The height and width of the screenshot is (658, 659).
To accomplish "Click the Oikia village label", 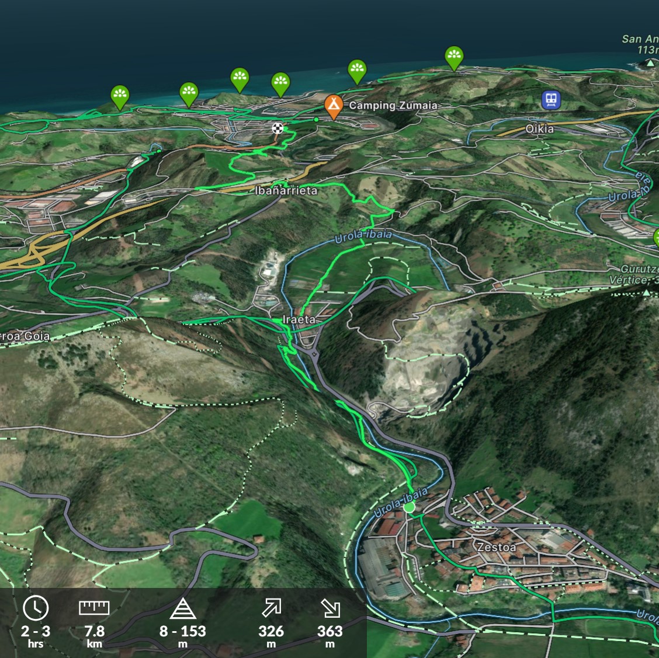I will point(539,128).
